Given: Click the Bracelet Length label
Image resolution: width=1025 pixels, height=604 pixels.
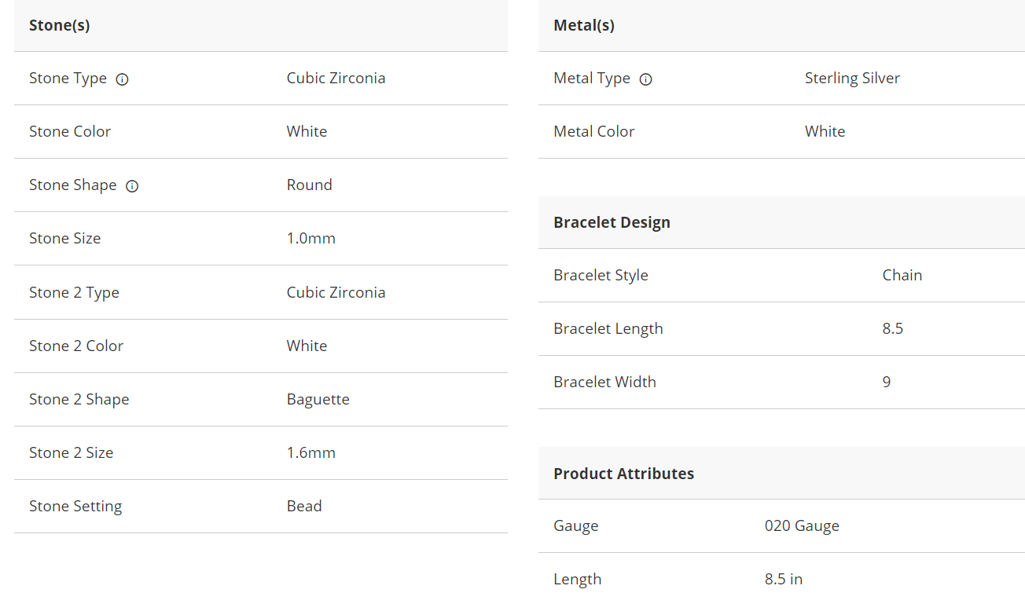Looking at the screenshot, I should [x=608, y=328].
